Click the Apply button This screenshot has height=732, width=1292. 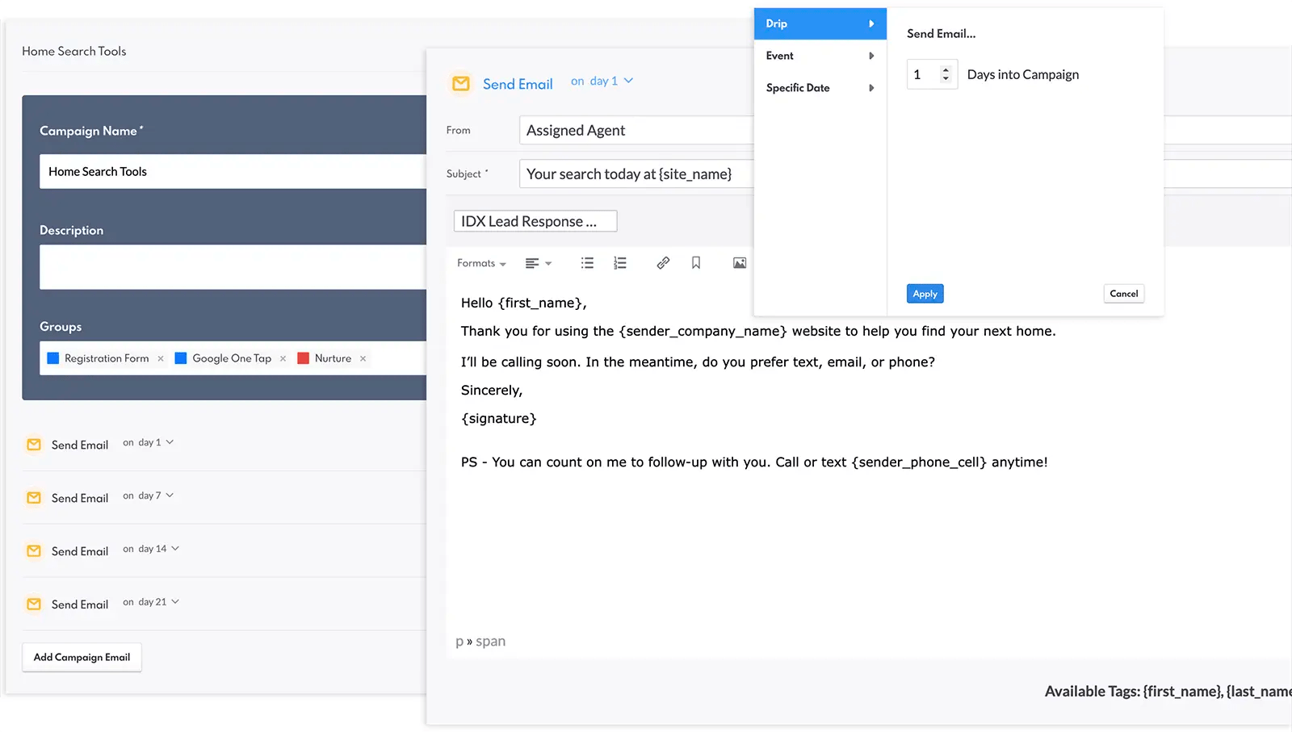click(925, 294)
